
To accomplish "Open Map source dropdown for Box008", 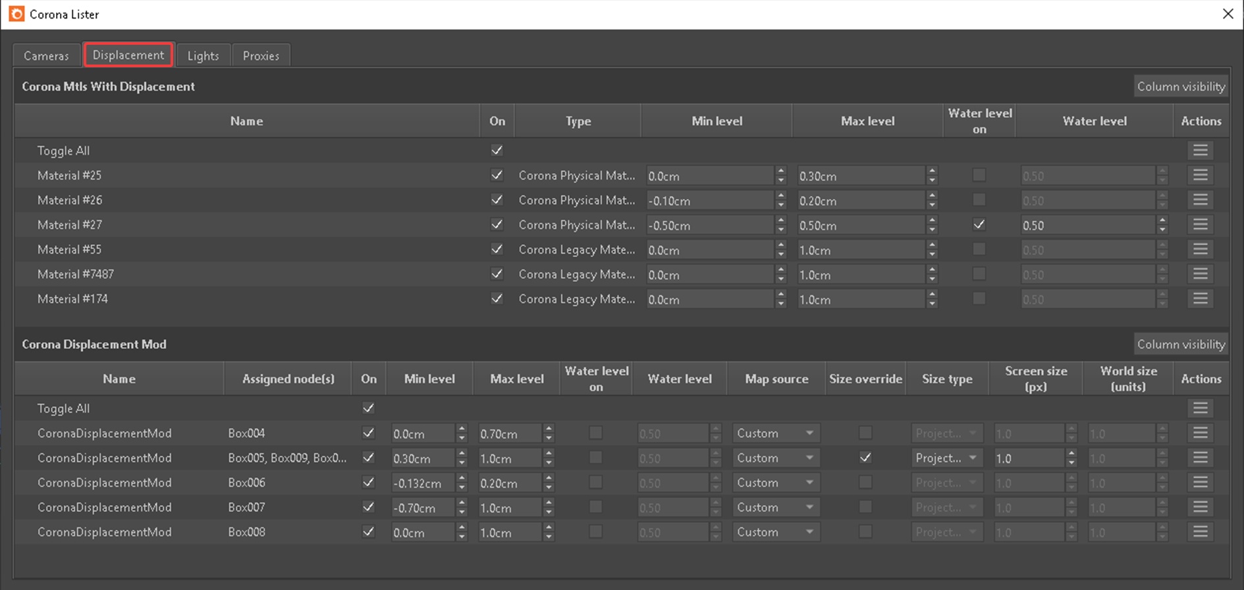I will coord(776,532).
